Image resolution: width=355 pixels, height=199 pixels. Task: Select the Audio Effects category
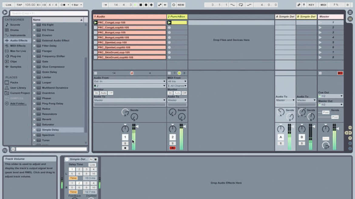19,41
